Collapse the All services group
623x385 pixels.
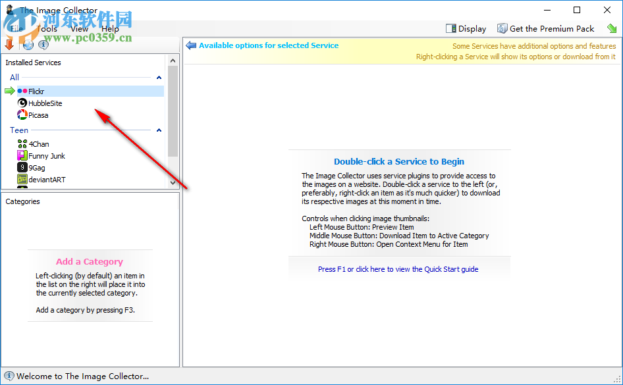pyautogui.click(x=159, y=78)
